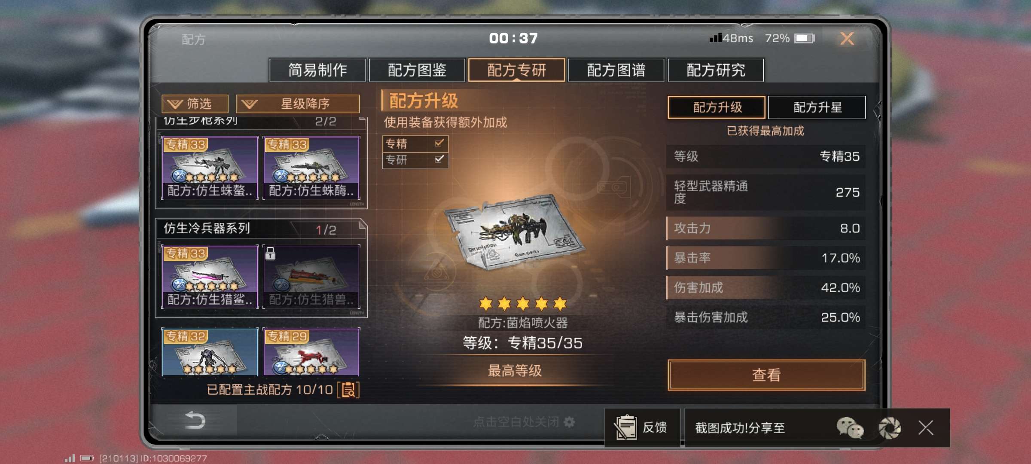The width and height of the screenshot is (1031, 464).
Task: Open the feedback clipboard icon
Action: tap(625, 427)
